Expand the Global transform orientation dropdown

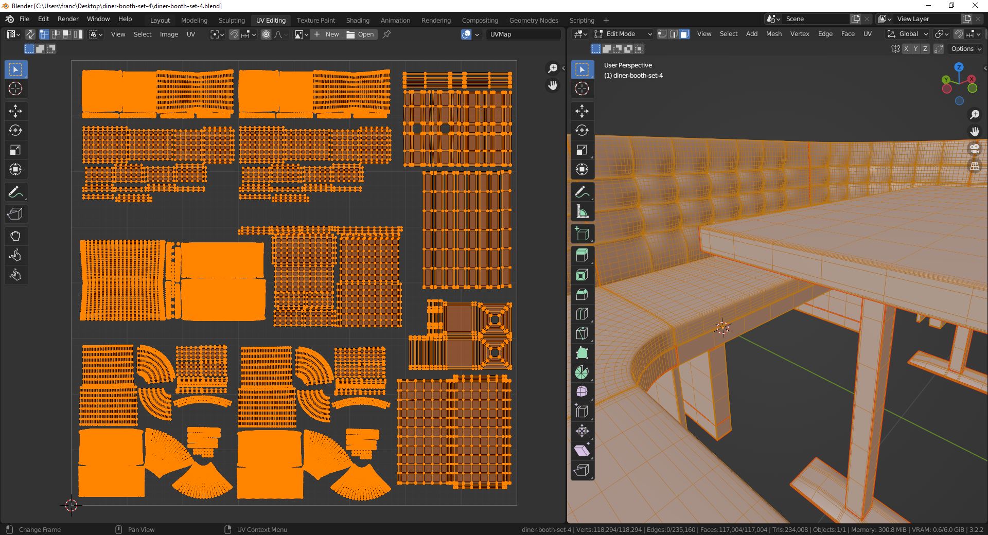908,34
